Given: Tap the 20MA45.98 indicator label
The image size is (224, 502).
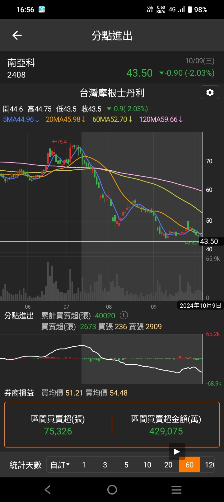Looking at the screenshot, I should (x=66, y=119).
